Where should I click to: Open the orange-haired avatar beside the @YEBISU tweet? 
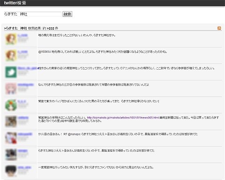[11, 55]
